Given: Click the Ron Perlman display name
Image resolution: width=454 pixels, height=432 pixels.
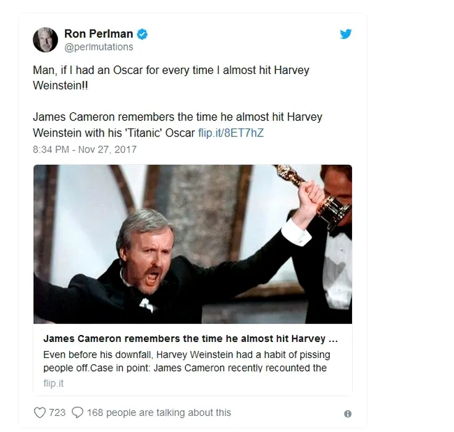Looking at the screenshot, I should (x=98, y=34).
